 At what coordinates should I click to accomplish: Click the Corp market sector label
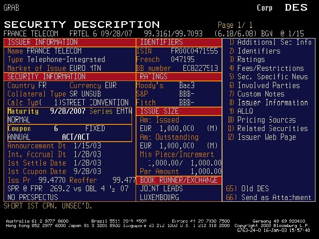[x=265, y=8]
